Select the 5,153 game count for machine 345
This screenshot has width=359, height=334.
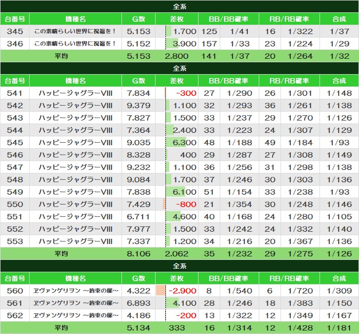(139, 31)
